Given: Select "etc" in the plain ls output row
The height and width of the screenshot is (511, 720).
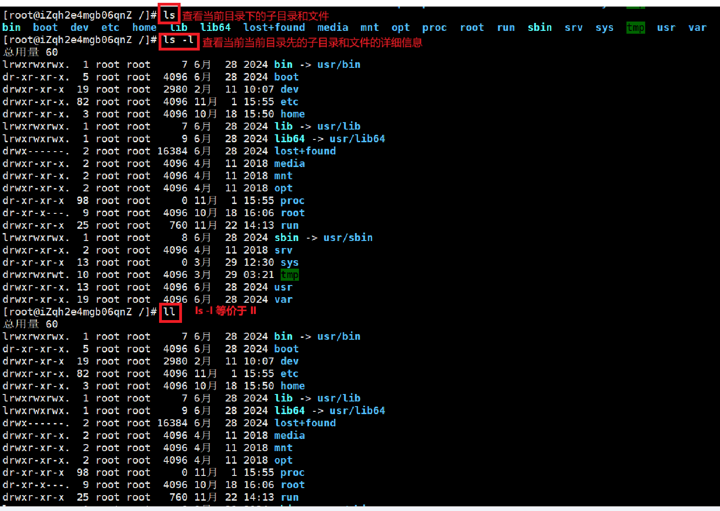Looking at the screenshot, I should click(x=110, y=28).
